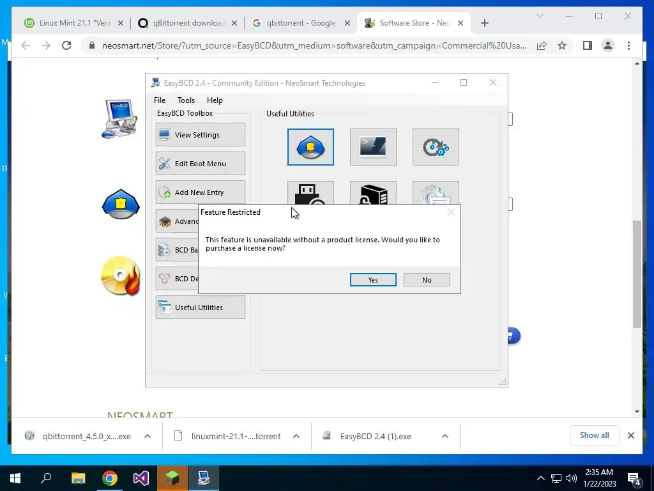
Task: Show all downloads
Action: click(x=595, y=435)
